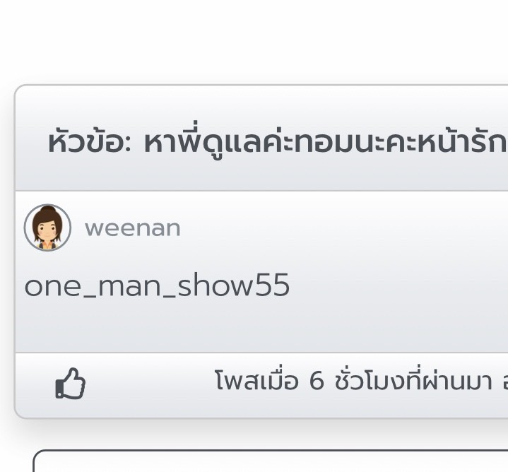Image resolution: width=508 pixels, height=472 pixels.
Task: Open weenan's profile avatar picture
Action: [47, 228]
